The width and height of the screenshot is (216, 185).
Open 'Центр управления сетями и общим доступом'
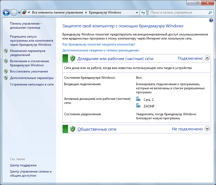click(31, 174)
